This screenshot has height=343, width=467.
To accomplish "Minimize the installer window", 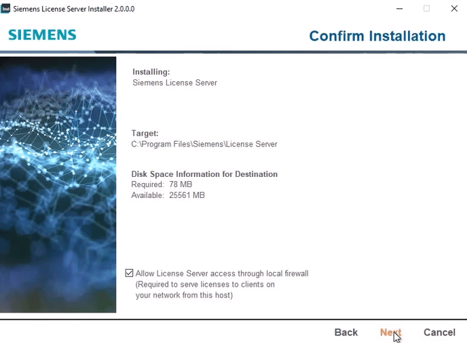I will (398, 9).
